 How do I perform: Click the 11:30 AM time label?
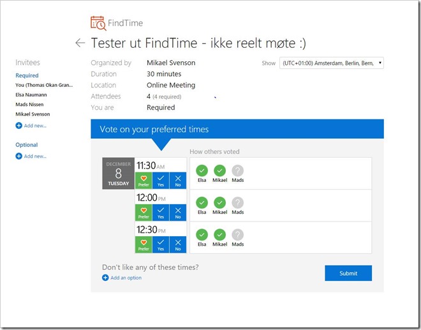[151, 165]
